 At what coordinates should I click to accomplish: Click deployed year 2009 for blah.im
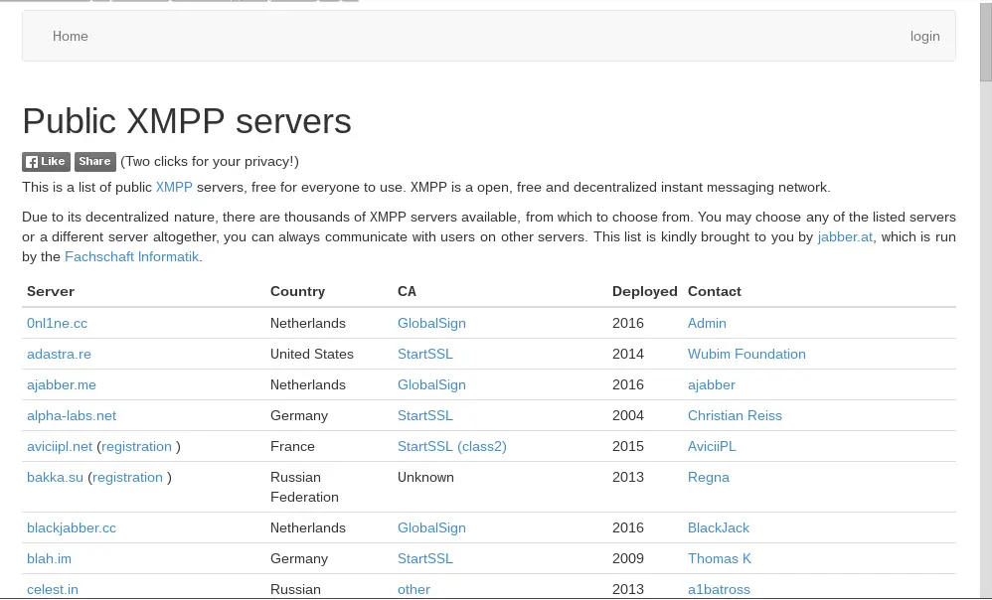pyautogui.click(x=628, y=559)
